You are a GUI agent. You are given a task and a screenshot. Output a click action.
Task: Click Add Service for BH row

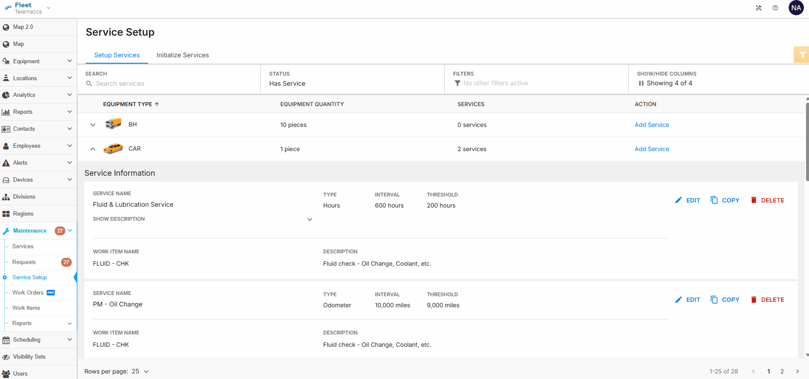tap(652, 125)
